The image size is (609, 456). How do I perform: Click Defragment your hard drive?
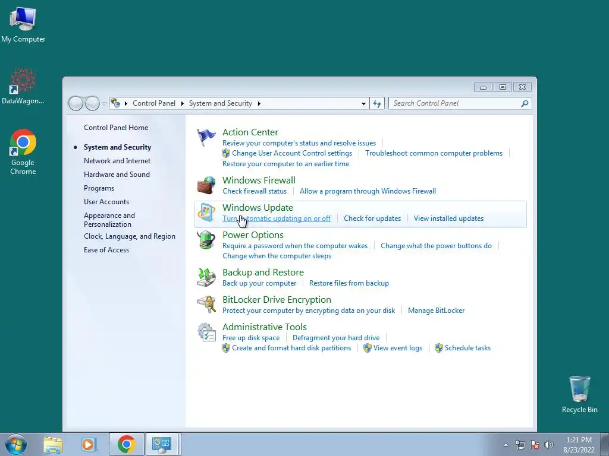click(336, 338)
